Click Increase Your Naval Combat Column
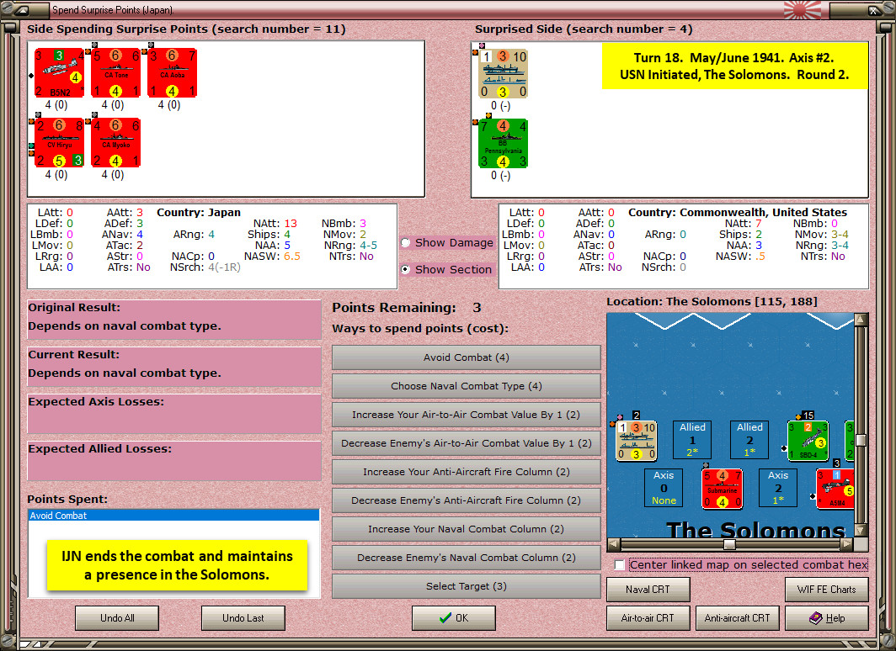Image resolution: width=896 pixels, height=651 pixels. tap(467, 529)
